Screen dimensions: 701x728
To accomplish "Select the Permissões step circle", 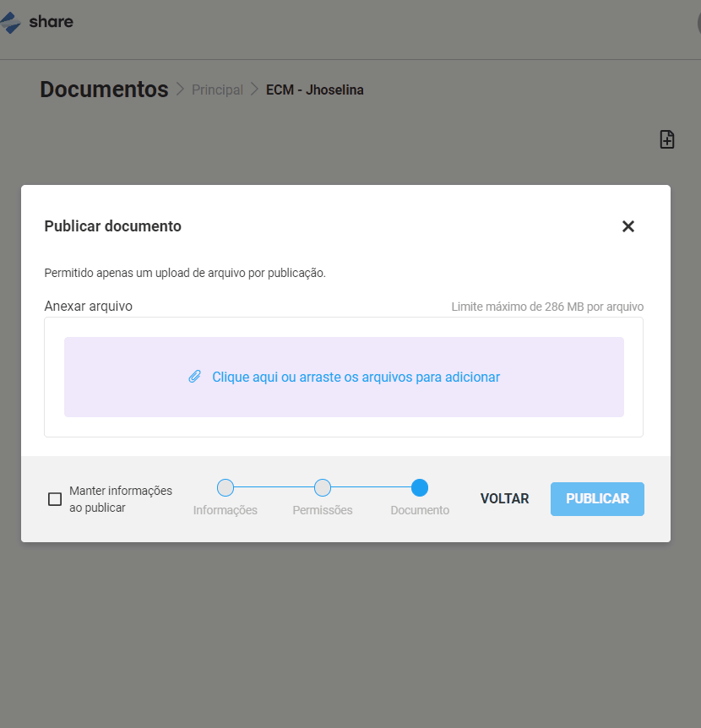I will [x=322, y=487].
